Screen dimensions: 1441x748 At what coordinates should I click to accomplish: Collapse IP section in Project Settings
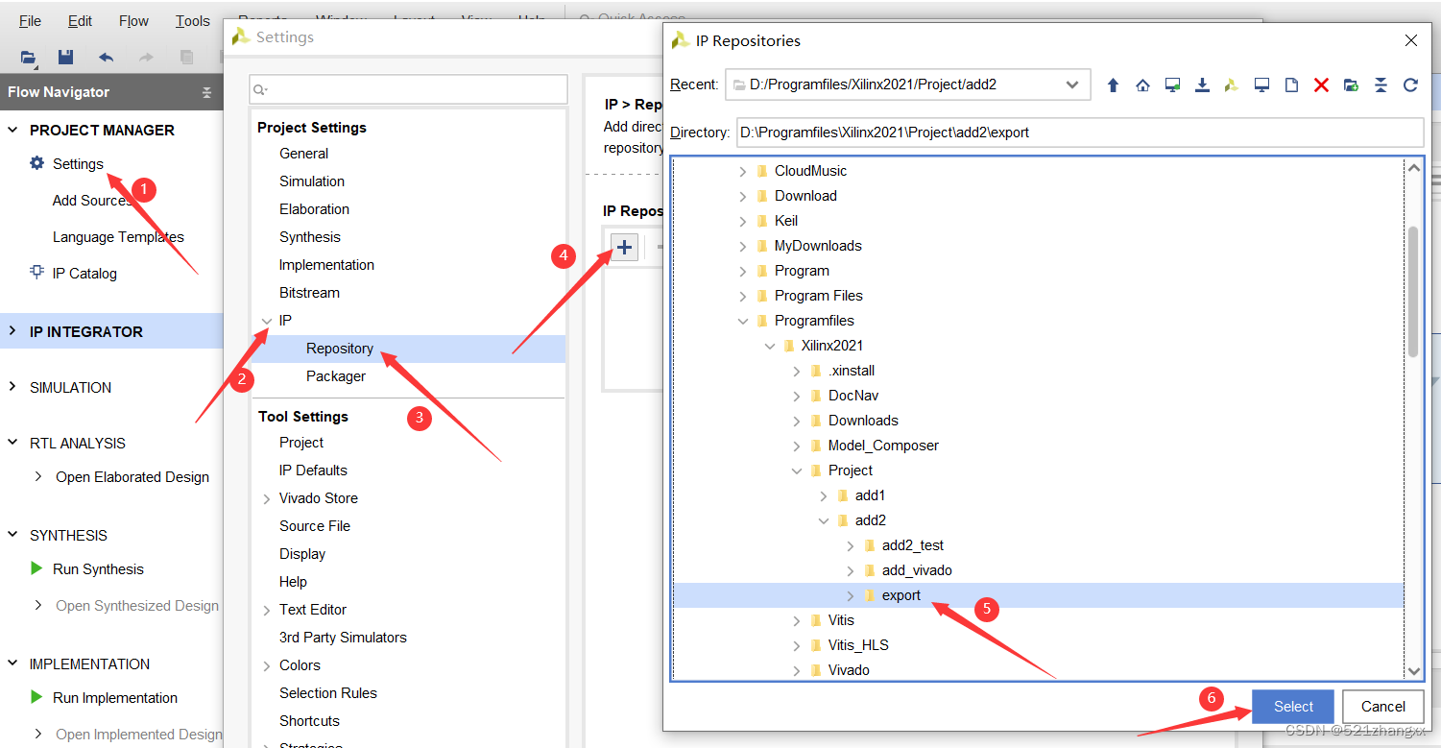pyautogui.click(x=267, y=321)
